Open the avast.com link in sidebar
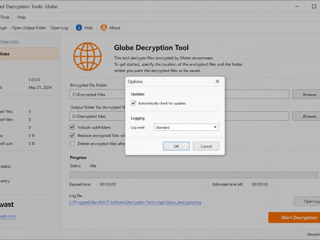Viewport: 320px width, 240px height. [8, 216]
